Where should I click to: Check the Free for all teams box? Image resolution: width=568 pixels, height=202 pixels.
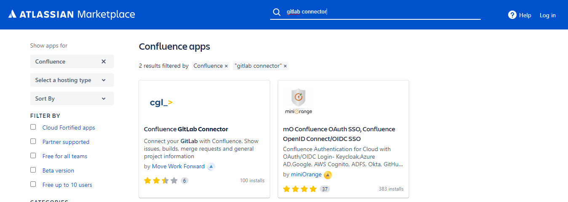click(x=33, y=156)
